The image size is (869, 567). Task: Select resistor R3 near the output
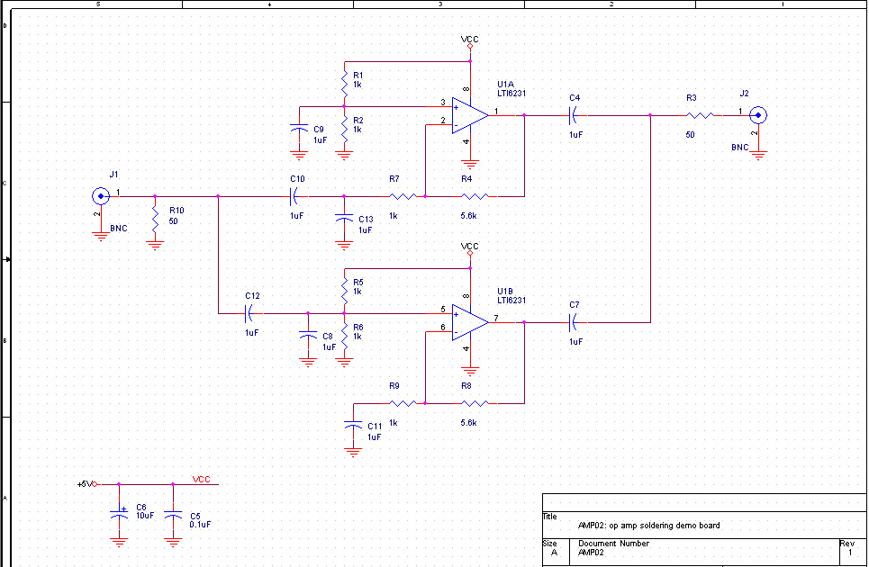click(x=700, y=115)
